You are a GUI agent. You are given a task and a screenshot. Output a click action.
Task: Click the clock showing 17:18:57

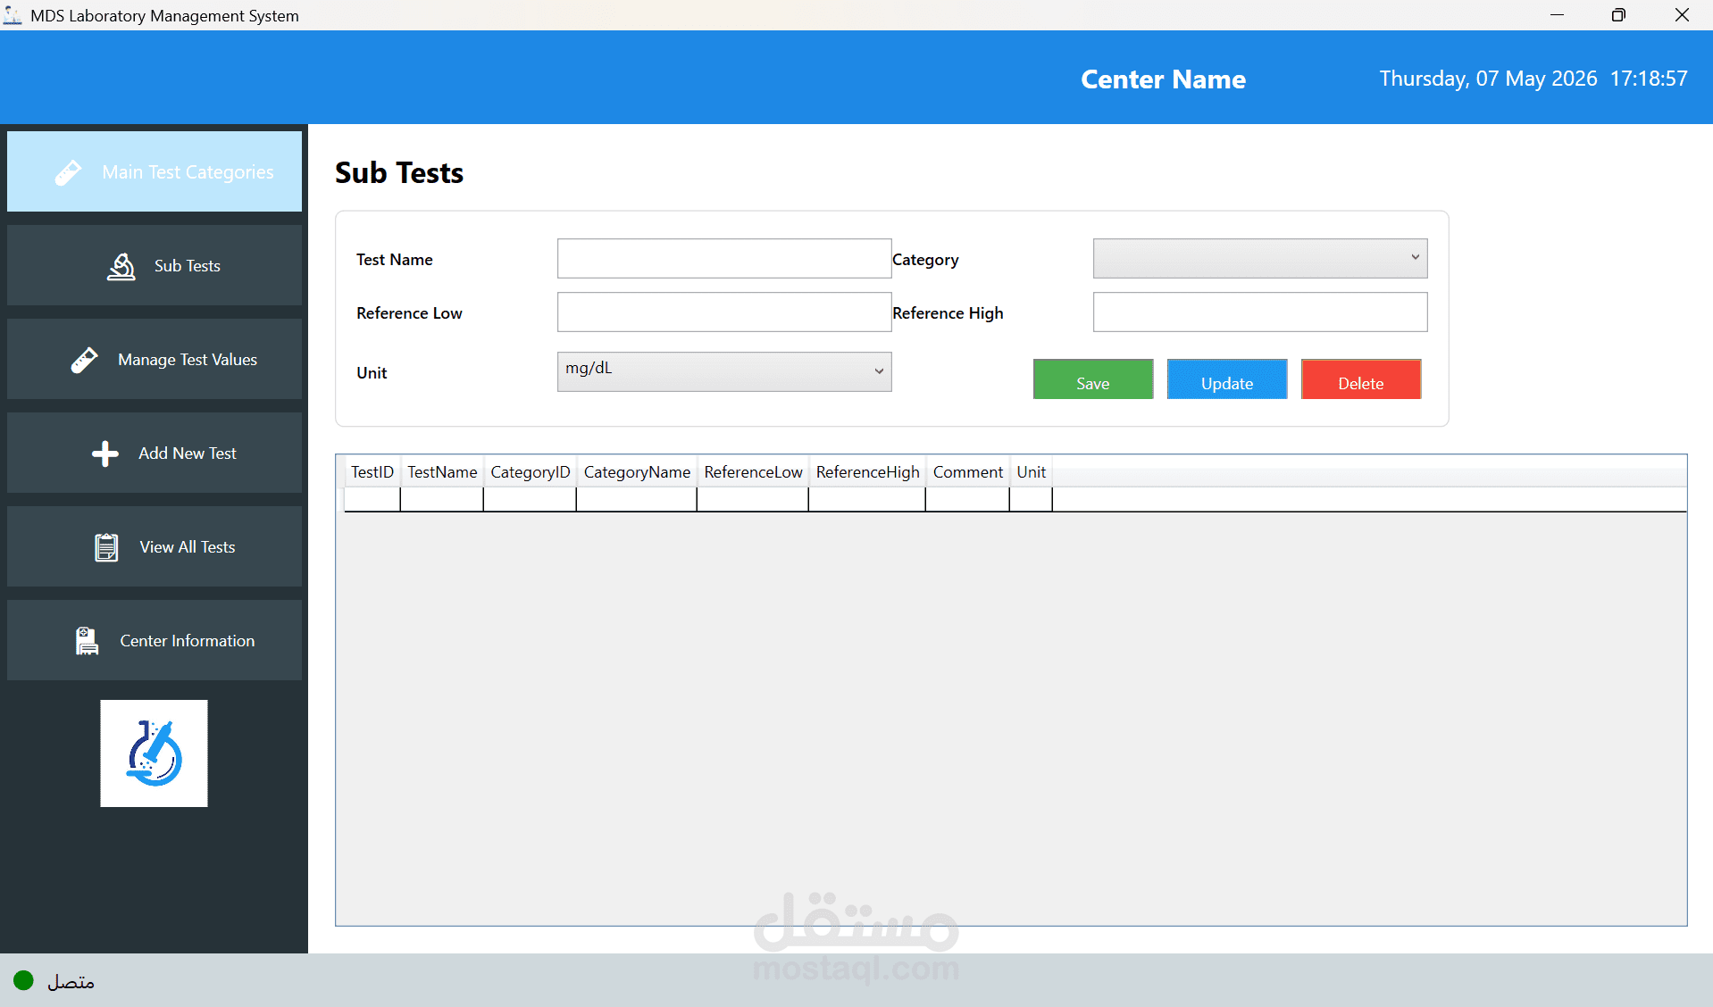coord(1649,79)
